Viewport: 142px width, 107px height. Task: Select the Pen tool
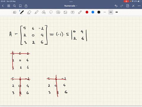[x=22, y=12]
